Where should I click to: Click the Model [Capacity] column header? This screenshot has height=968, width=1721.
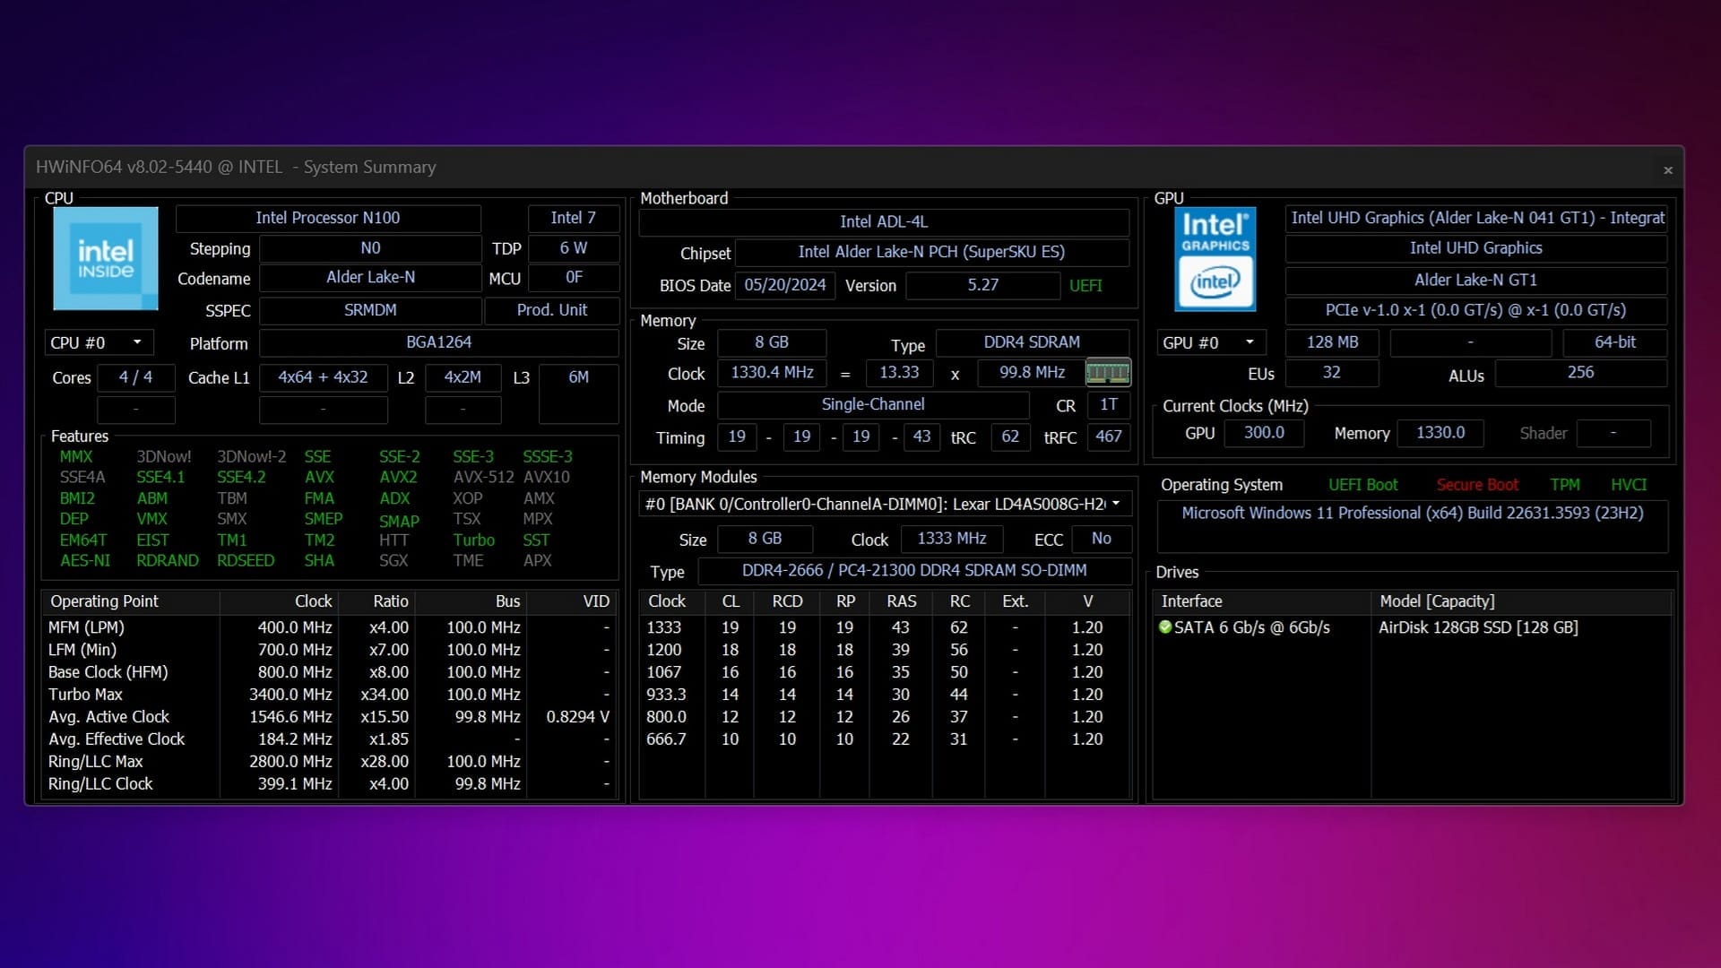click(1437, 601)
